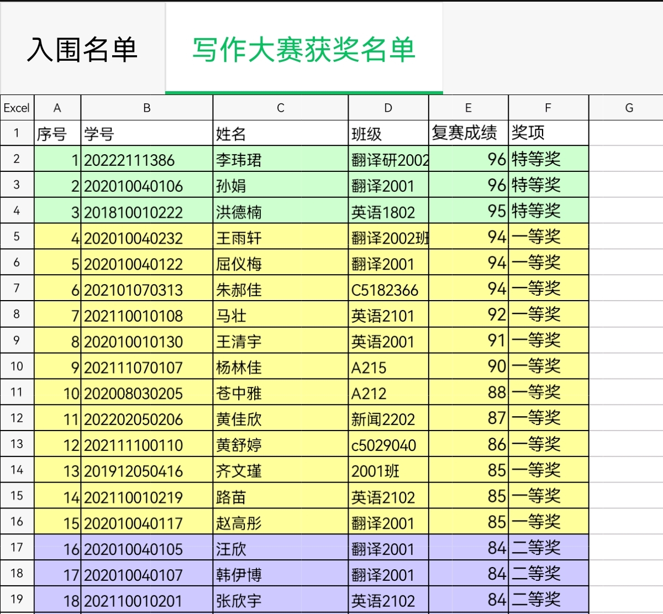
Task: Select column B header to highlight 学号 column
Action: (x=146, y=107)
